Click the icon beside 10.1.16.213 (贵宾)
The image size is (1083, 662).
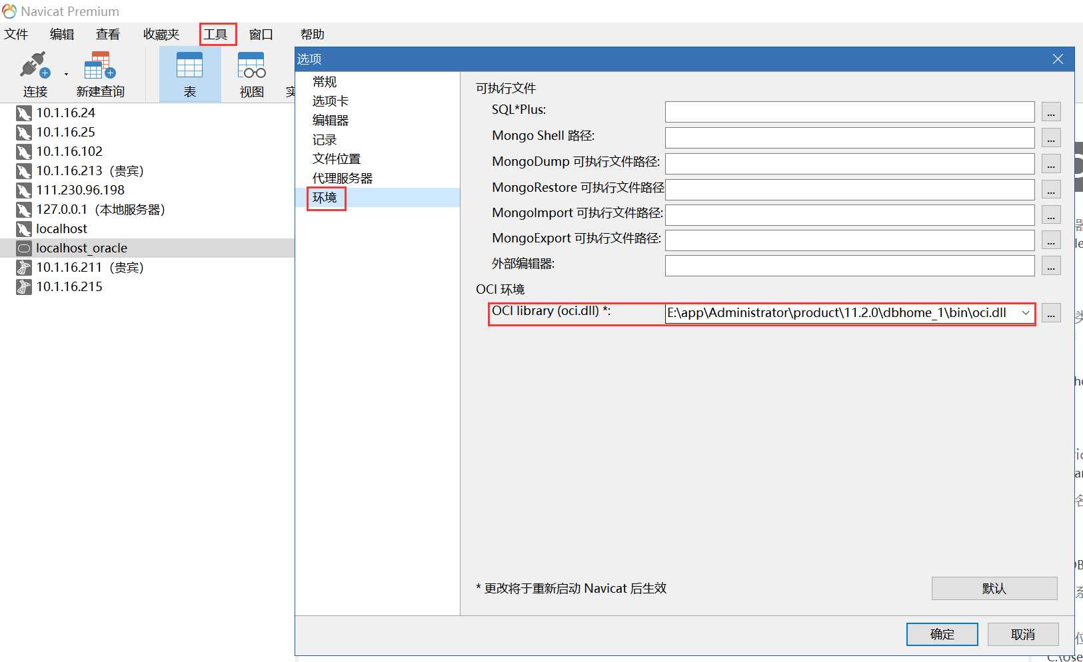tap(24, 171)
